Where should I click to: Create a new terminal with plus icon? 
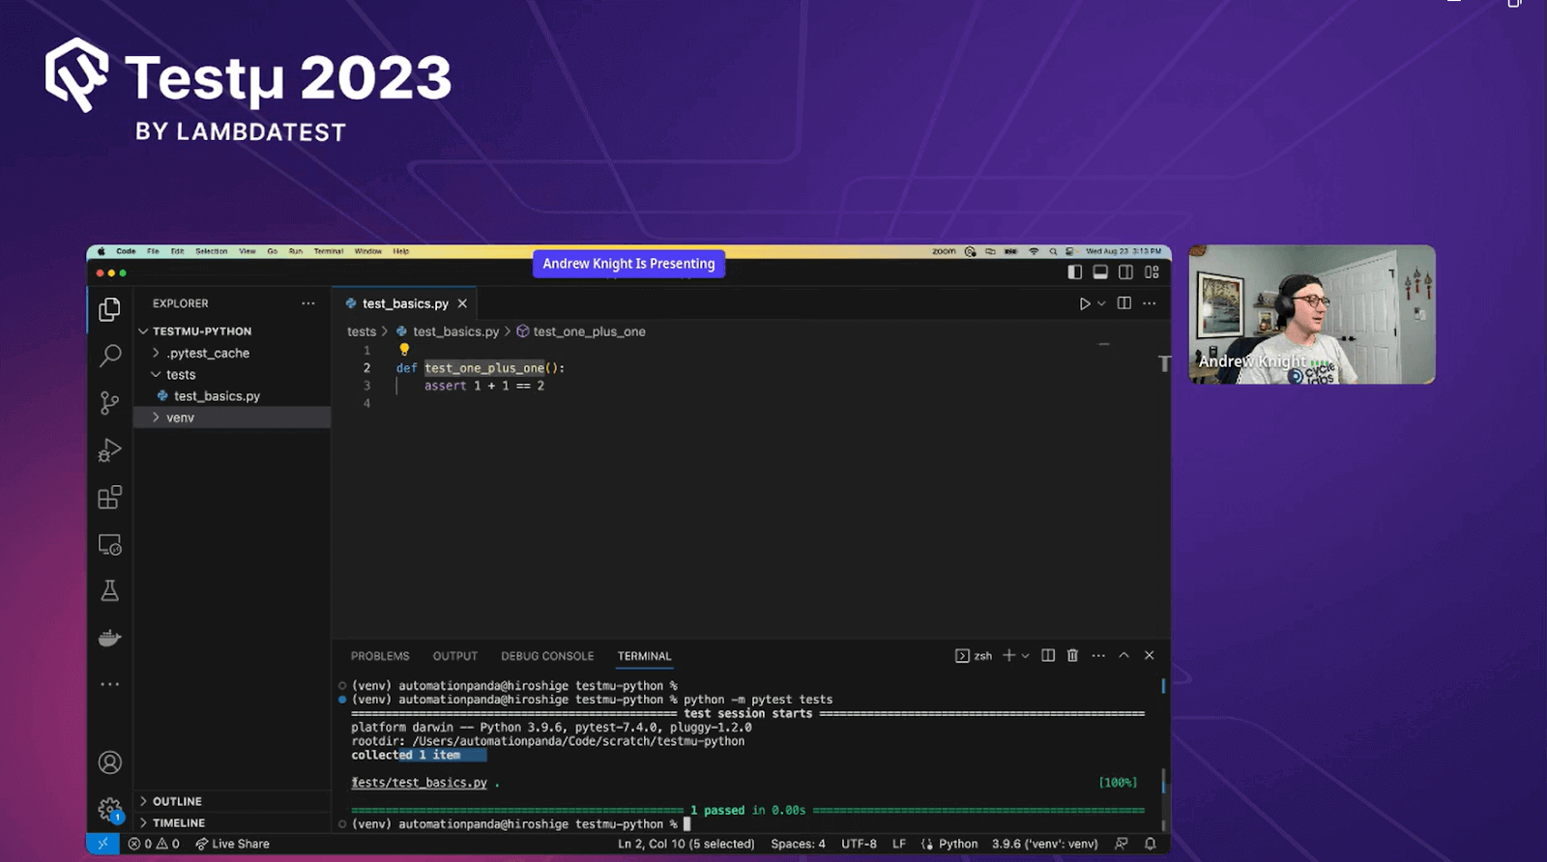click(x=1008, y=655)
